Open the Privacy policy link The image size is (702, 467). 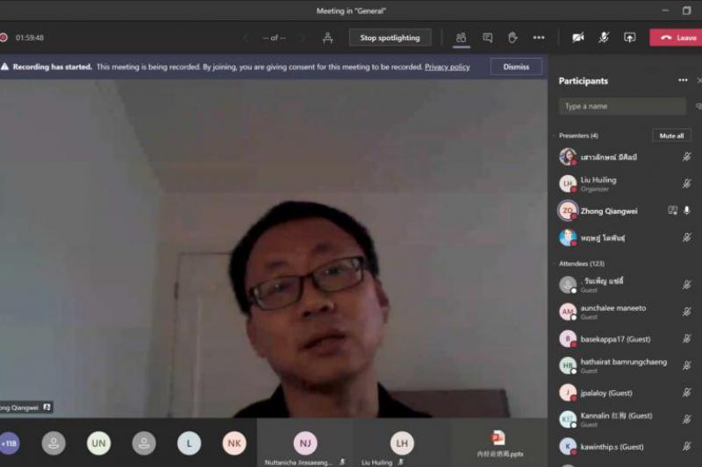[x=448, y=67]
